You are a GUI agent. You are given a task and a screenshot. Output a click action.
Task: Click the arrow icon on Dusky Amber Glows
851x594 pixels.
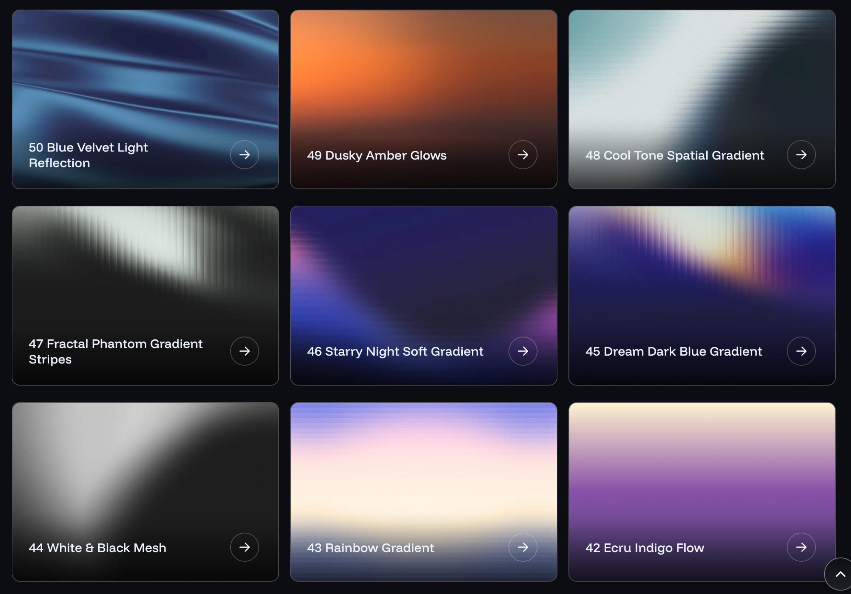(x=523, y=155)
